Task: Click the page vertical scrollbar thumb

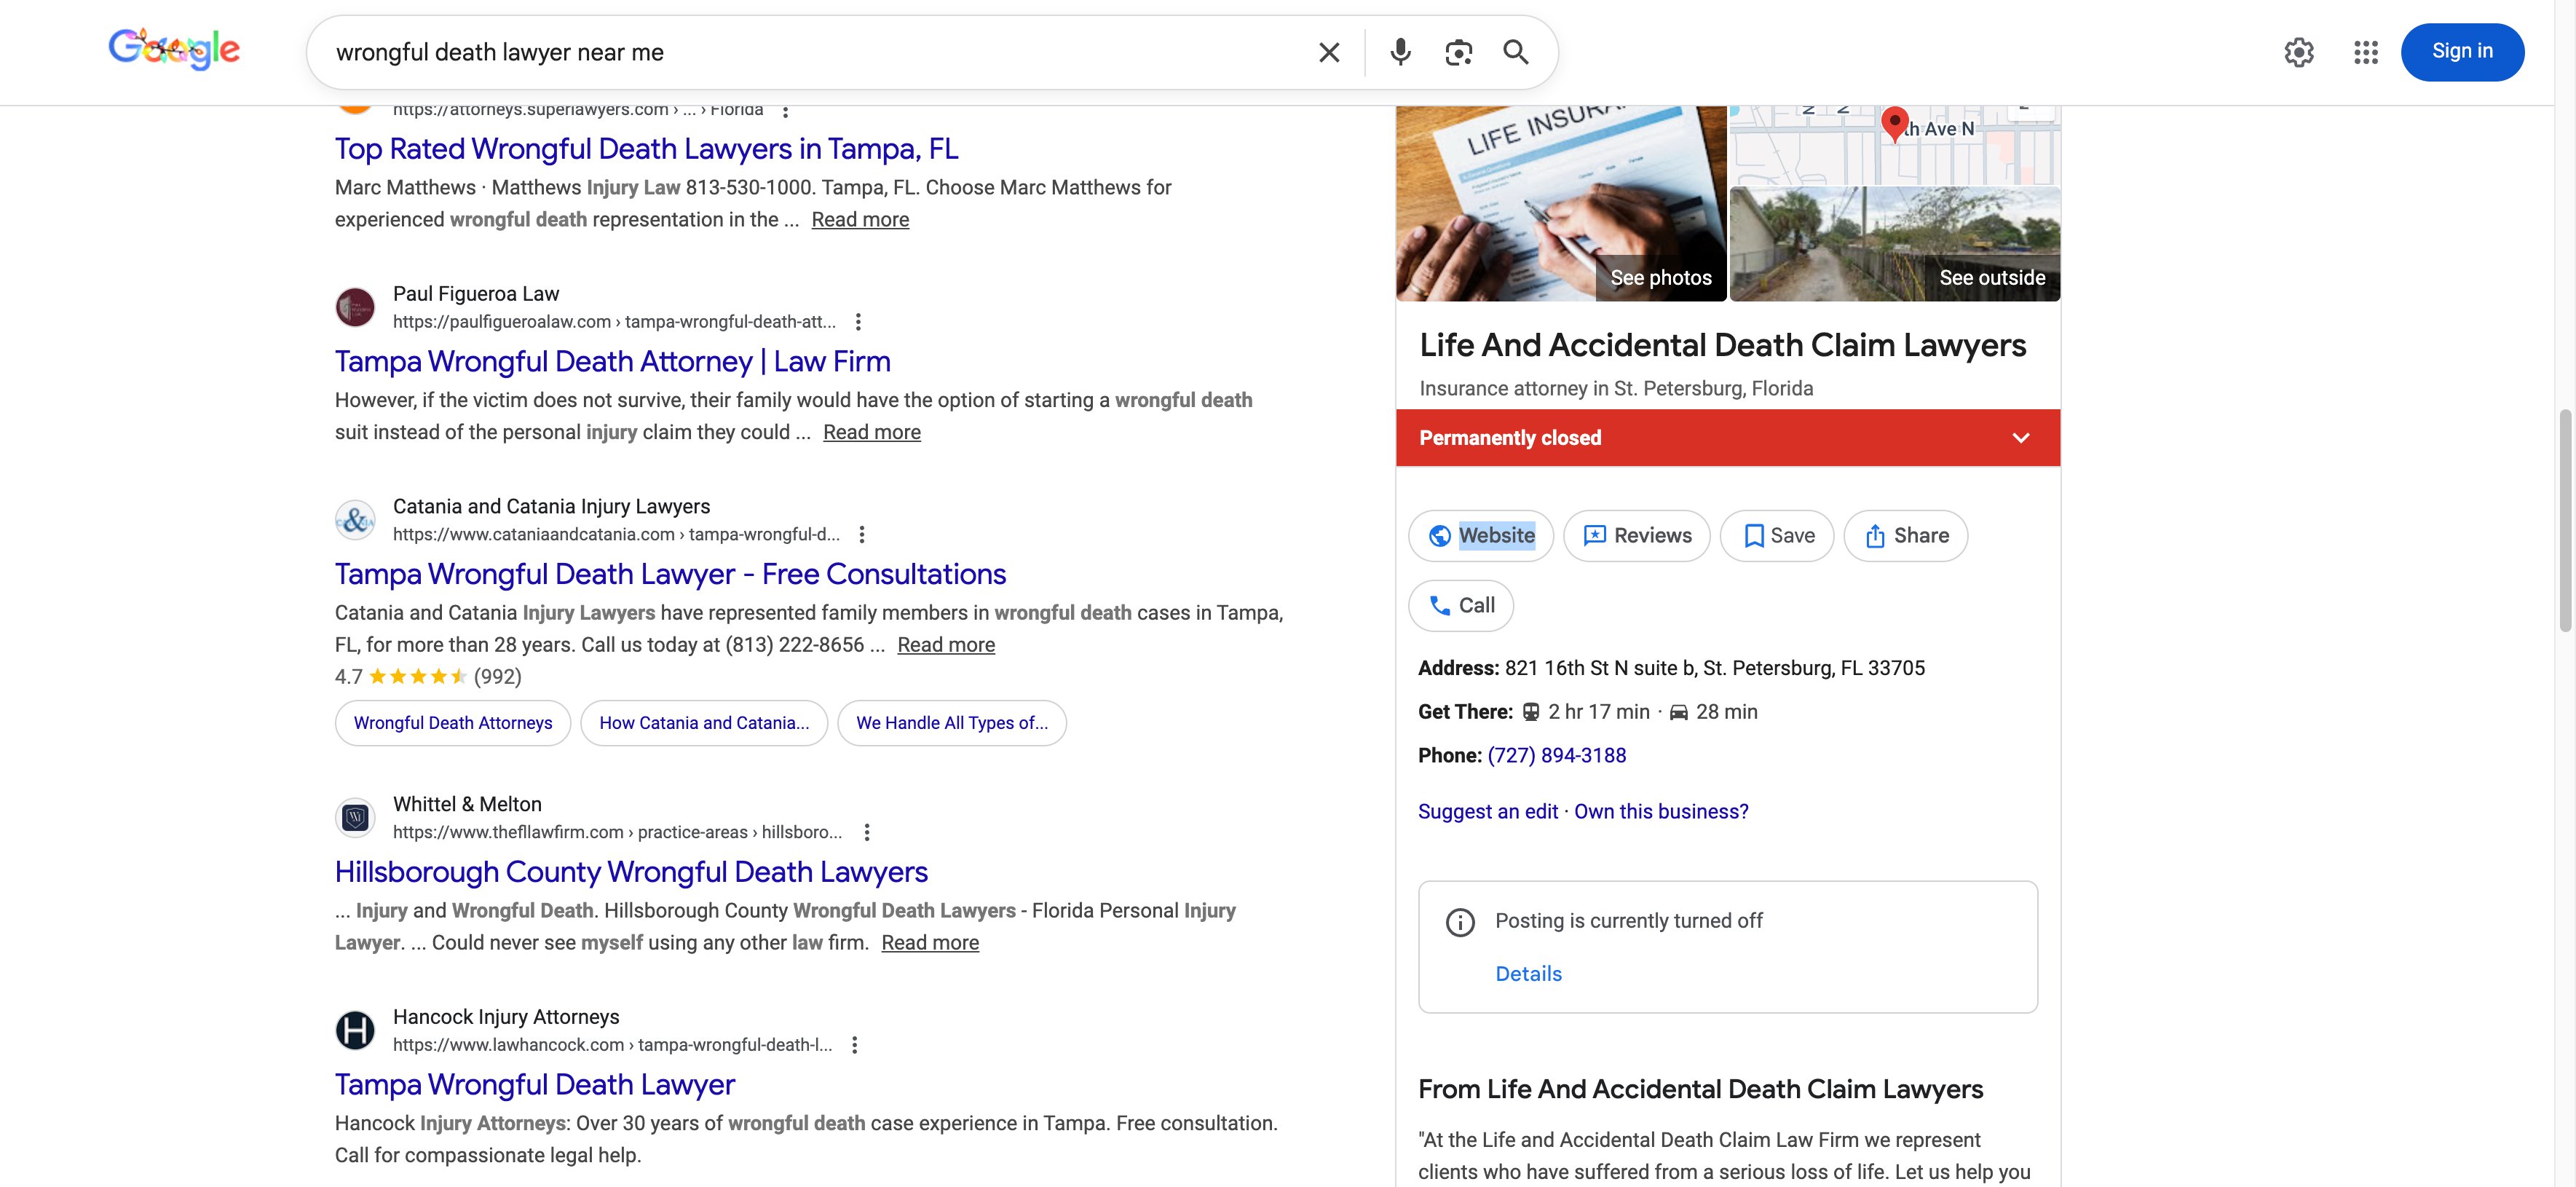Action: click(x=2565, y=520)
